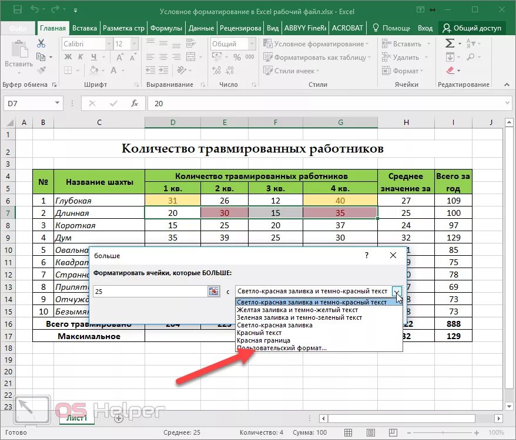Click the Вход sign-in link
Image resolution: width=516 pixels, height=440 pixels.
click(425, 28)
